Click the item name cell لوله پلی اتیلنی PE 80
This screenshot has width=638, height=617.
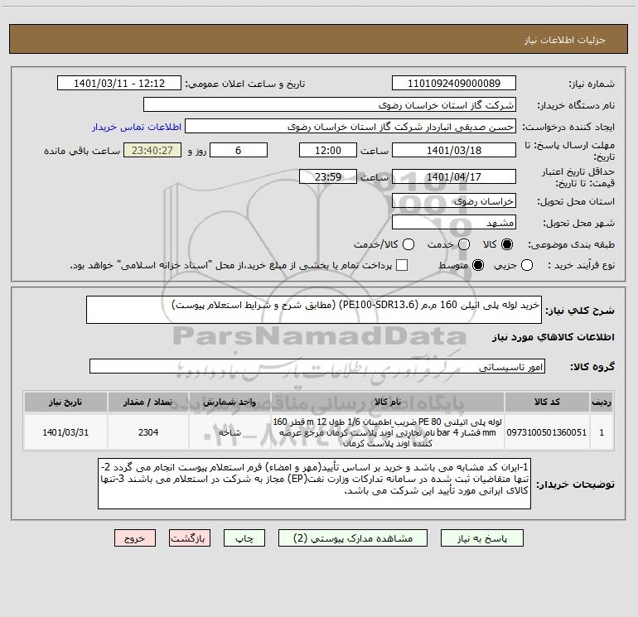tap(388, 432)
